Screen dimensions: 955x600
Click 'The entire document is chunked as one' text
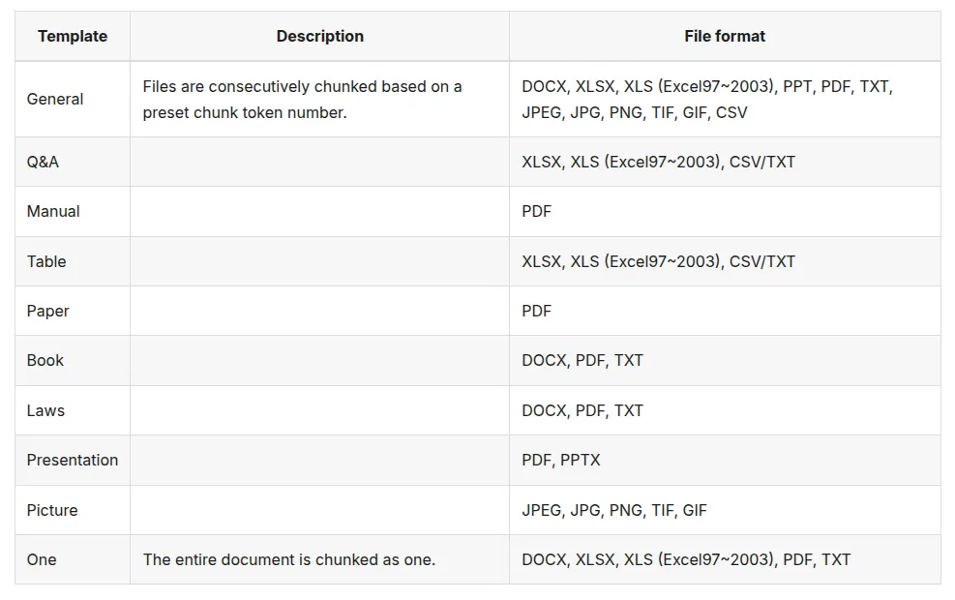tap(289, 559)
